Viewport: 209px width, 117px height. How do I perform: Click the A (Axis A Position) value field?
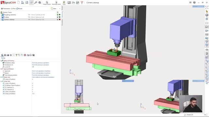(x=46, y=79)
